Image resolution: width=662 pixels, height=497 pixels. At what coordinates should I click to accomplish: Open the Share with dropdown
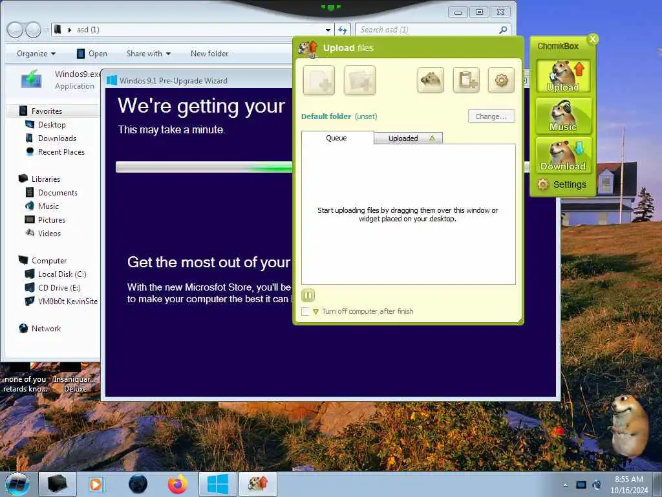point(149,54)
